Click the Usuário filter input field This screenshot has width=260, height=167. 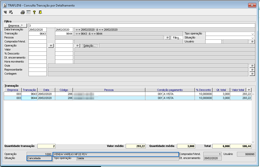tap(213, 42)
